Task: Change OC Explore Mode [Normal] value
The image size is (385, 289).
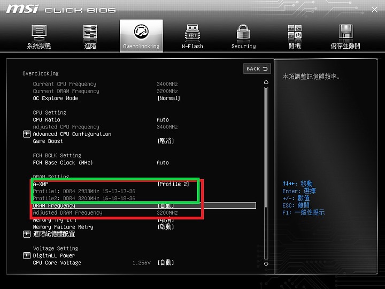Action: click(168, 98)
